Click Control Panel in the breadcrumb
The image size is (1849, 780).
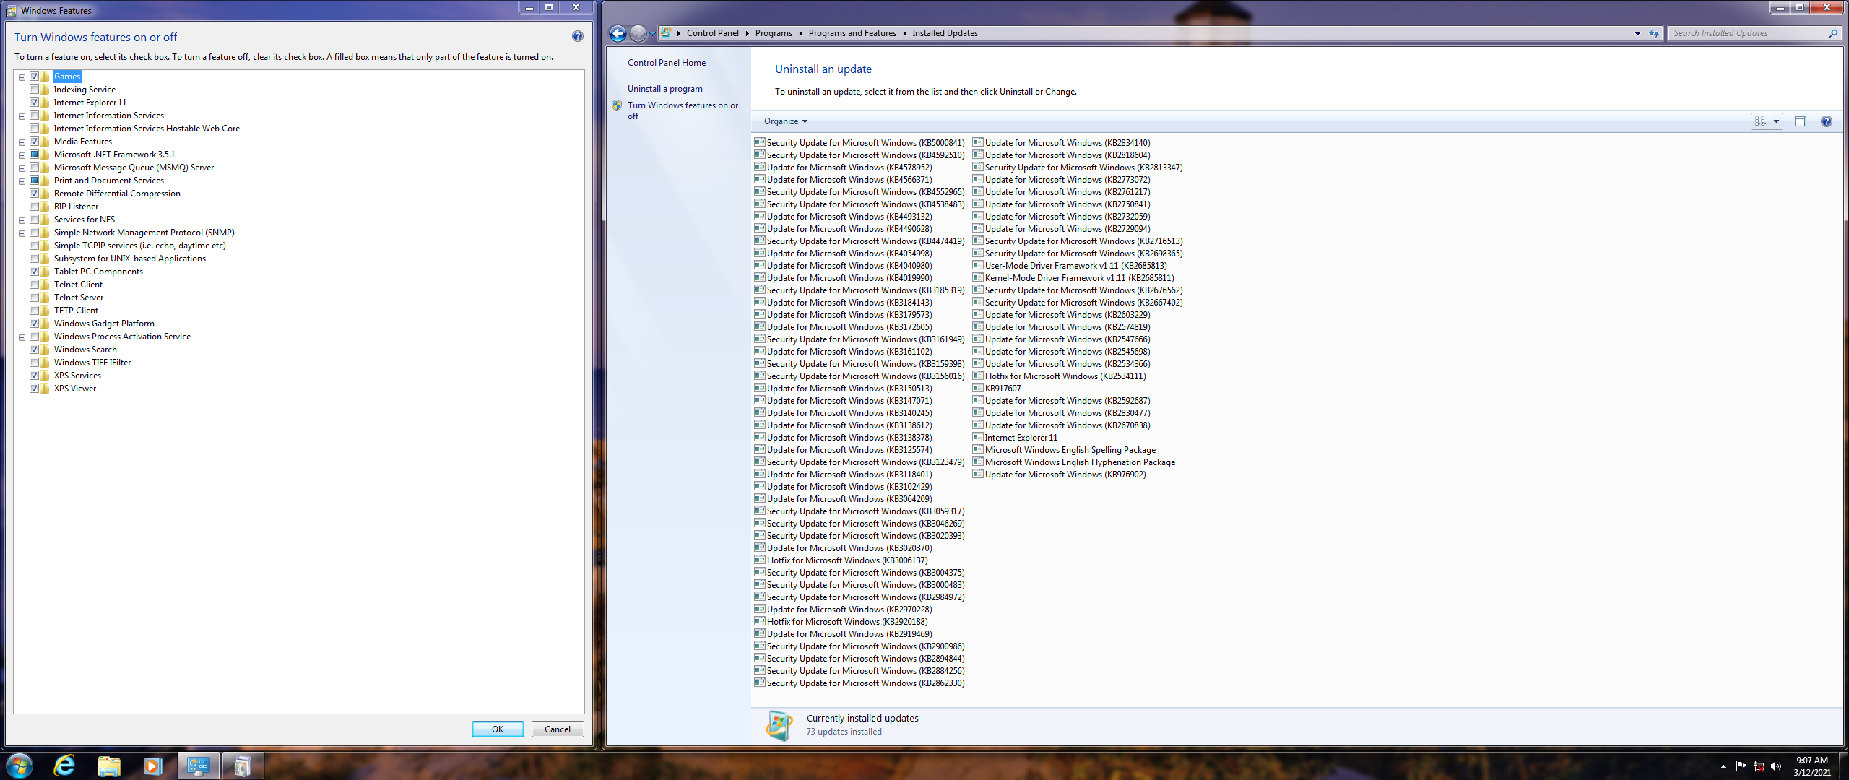[x=712, y=33]
